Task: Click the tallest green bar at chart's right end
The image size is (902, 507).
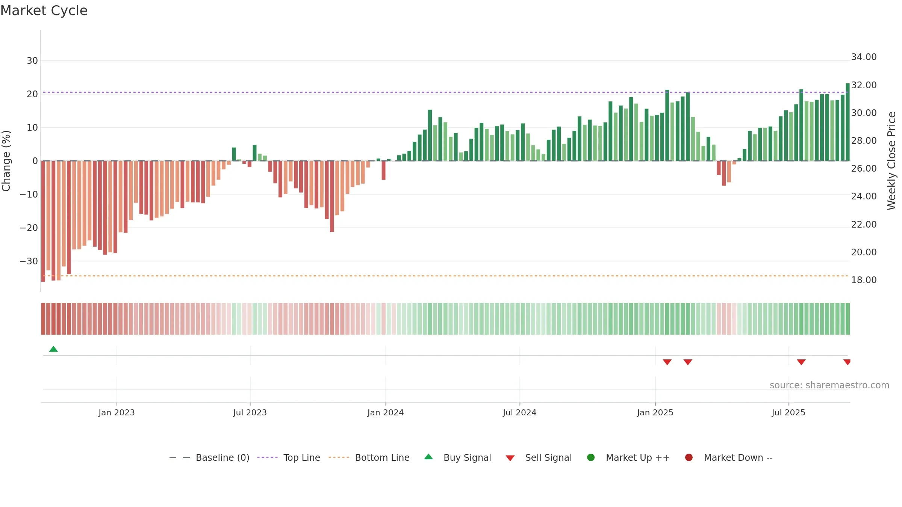Action: click(848, 122)
